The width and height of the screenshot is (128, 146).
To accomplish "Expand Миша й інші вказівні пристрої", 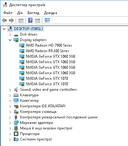I will pyautogui.click(x=10, y=129).
